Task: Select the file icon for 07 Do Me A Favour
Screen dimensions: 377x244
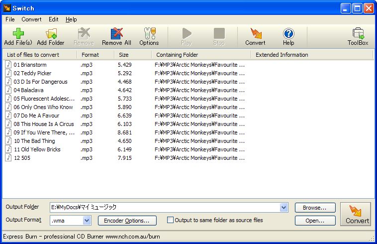Action: coord(8,115)
